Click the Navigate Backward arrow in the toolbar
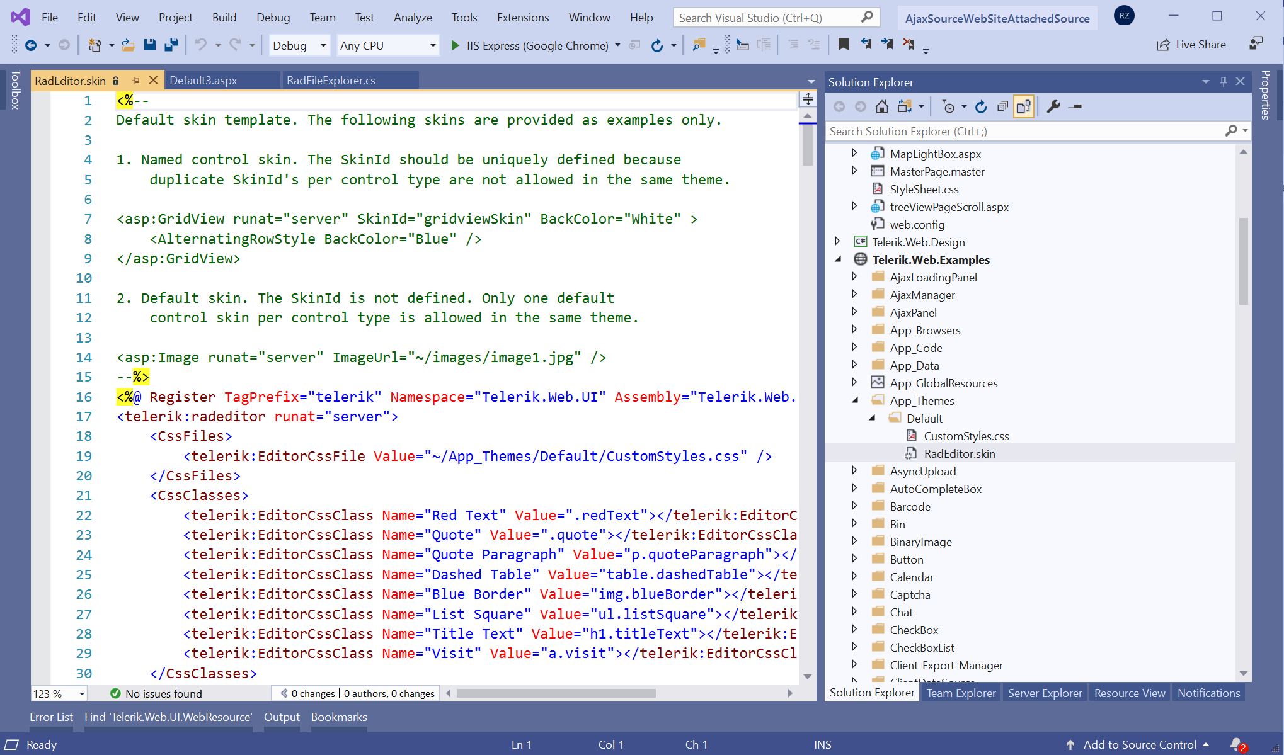 30,45
